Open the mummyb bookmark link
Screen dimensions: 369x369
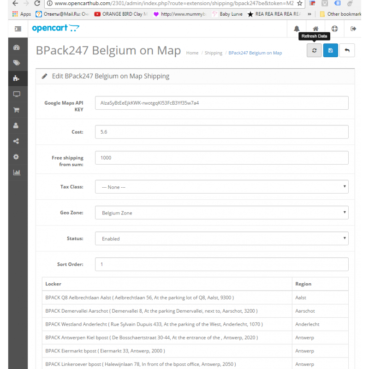[x=180, y=14]
